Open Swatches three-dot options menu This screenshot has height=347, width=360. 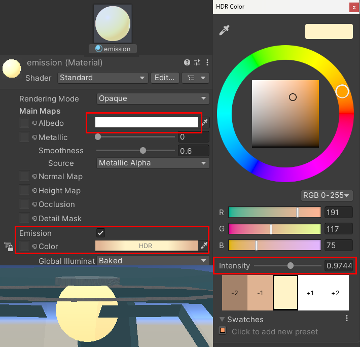coord(347,319)
